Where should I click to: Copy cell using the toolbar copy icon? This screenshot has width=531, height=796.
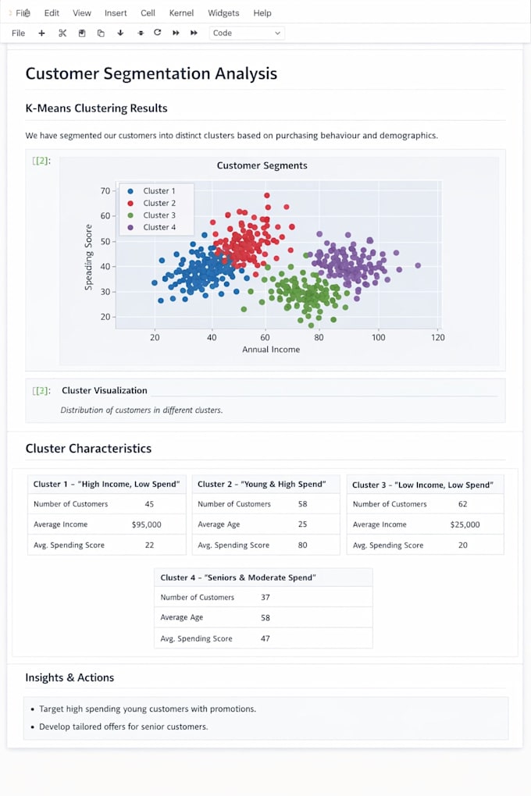(101, 33)
